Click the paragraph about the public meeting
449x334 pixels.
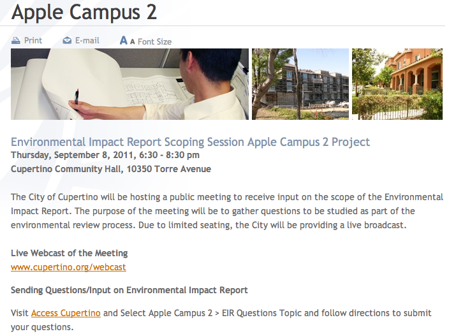227,211
